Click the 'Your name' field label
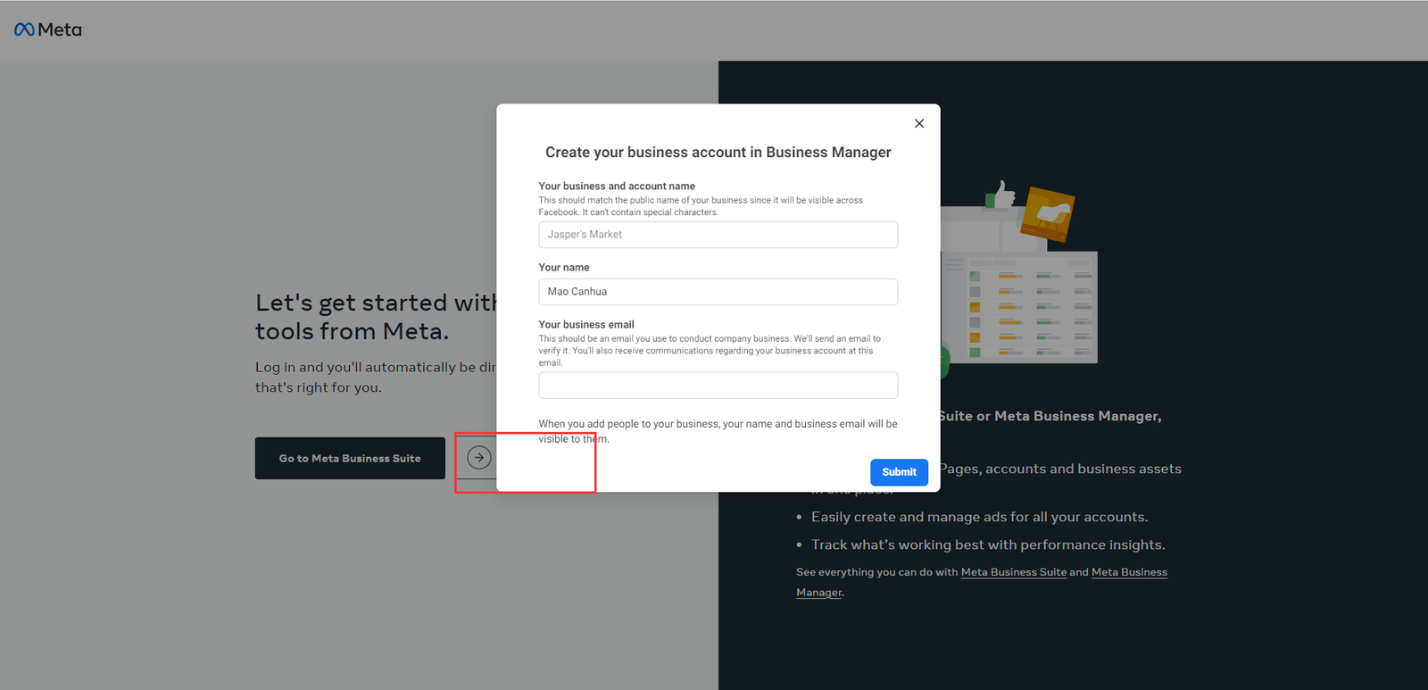Screen dimensions: 1428x690 click(564, 268)
